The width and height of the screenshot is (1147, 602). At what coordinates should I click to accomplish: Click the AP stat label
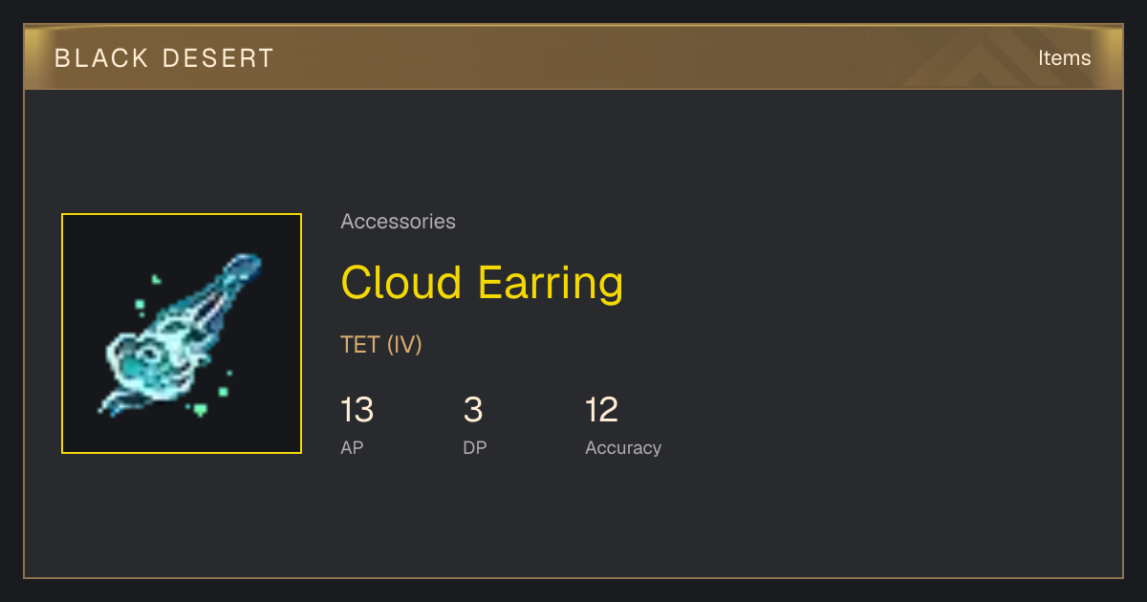point(352,448)
